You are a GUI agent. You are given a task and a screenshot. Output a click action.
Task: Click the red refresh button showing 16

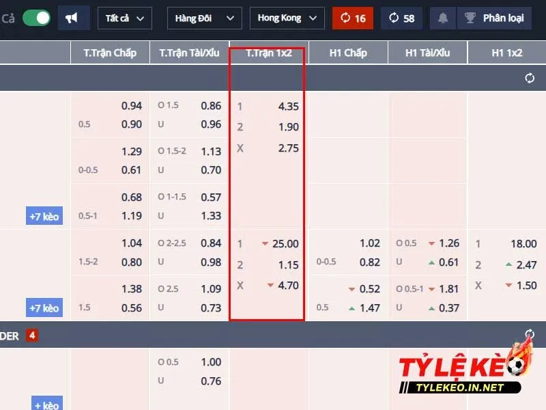(353, 18)
